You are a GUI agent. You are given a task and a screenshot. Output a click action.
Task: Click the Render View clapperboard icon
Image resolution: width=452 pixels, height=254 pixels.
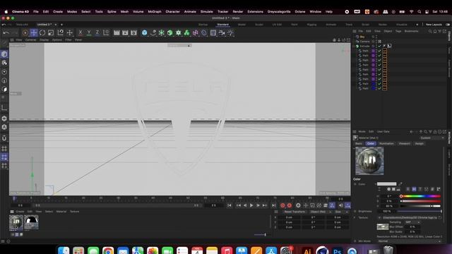(117, 33)
